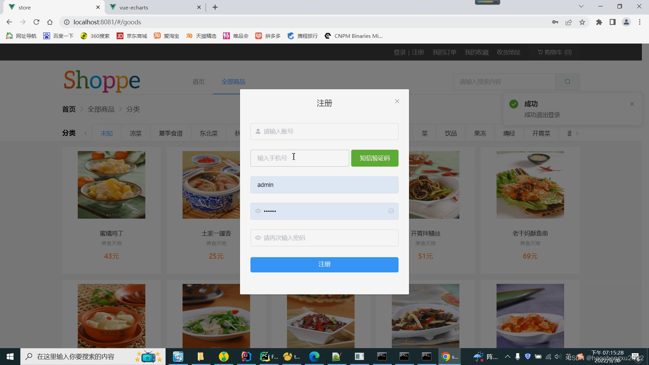
Task: Click the 短信验证码 button
Action: click(x=375, y=158)
